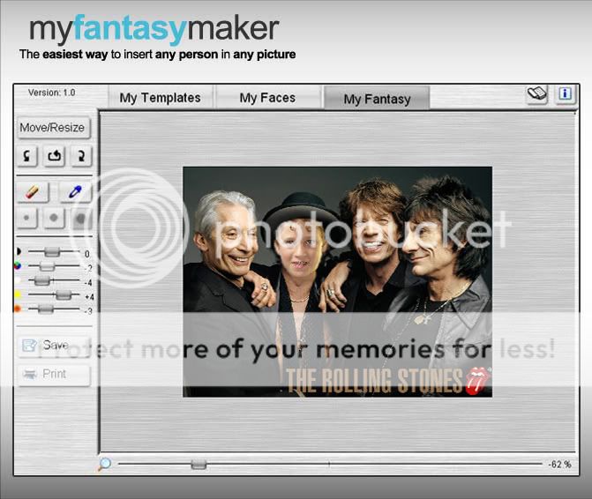Move the zoom slider handle
The image size is (592, 499).
(x=199, y=465)
